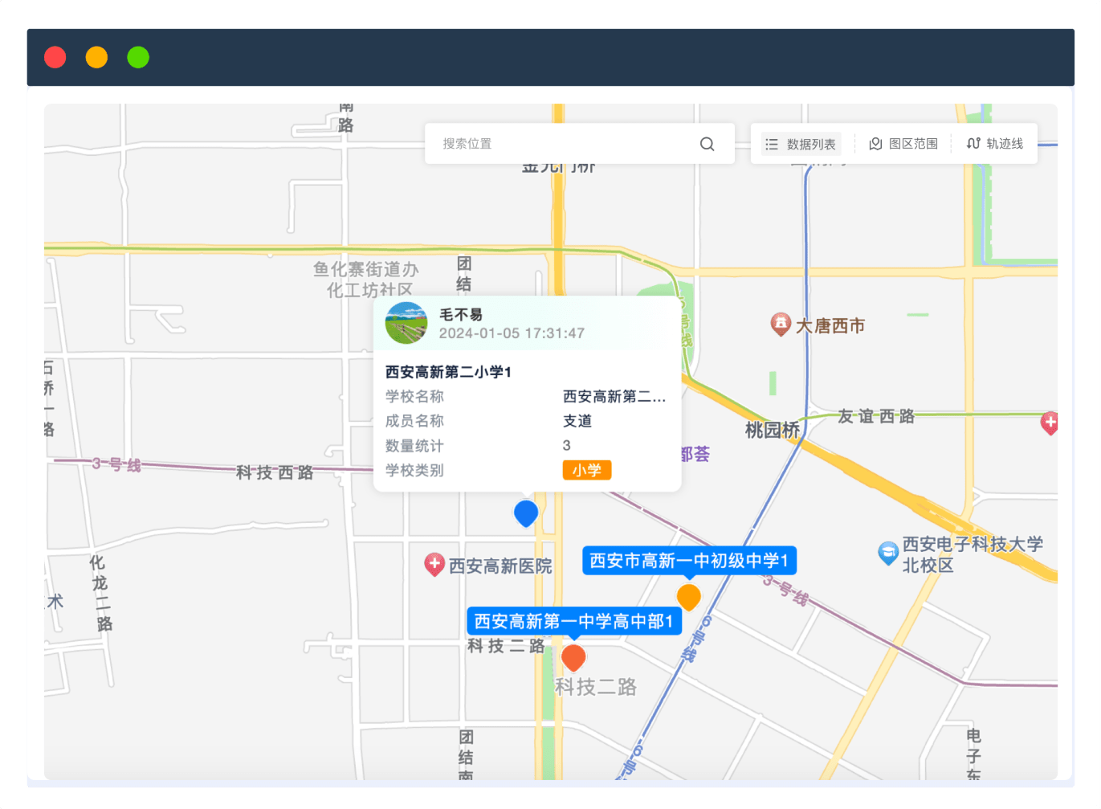Click the 毛不易 user avatar thumbnail
Image resolution: width=1101 pixels, height=809 pixels.
tap(406, 323)
